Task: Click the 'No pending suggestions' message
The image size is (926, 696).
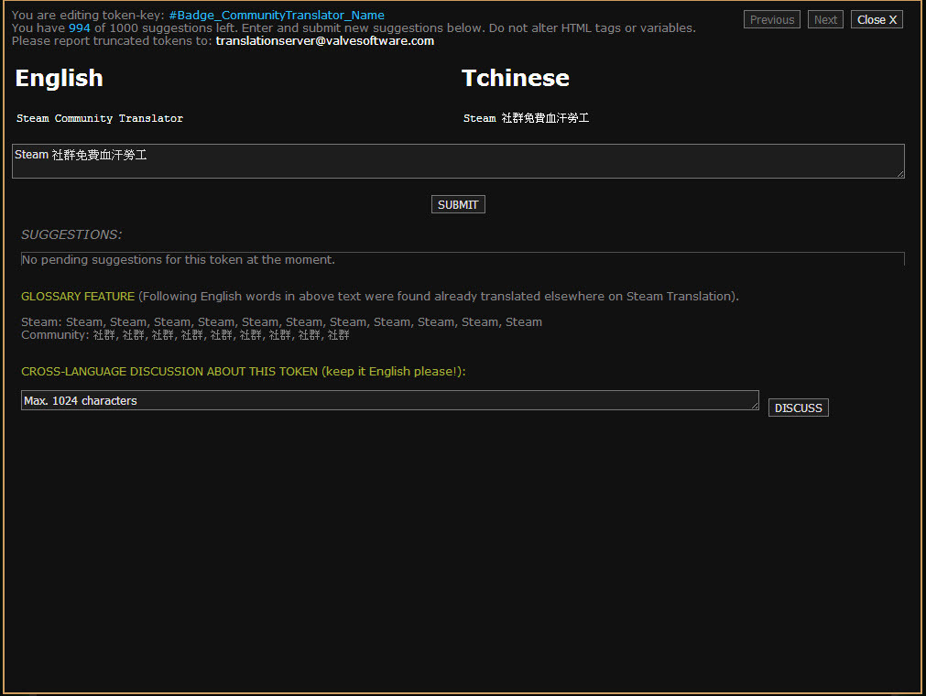Action: point(179,259)
